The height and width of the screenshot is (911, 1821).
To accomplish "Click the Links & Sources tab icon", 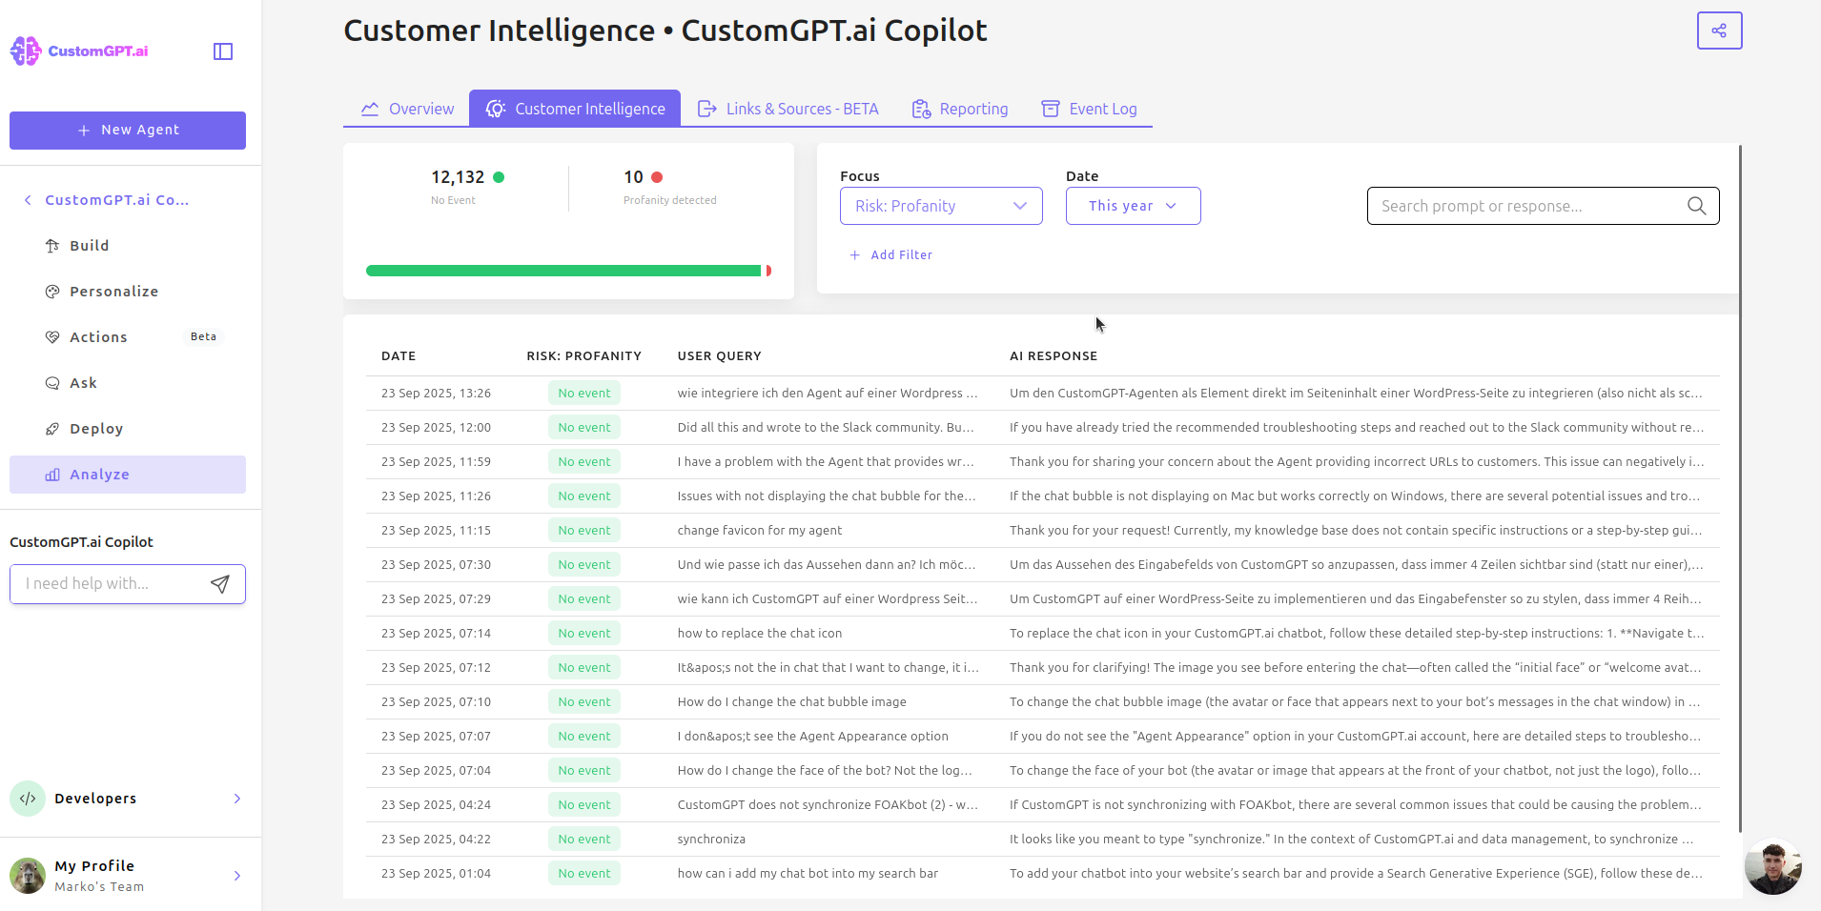I will (x=707, y=109).
